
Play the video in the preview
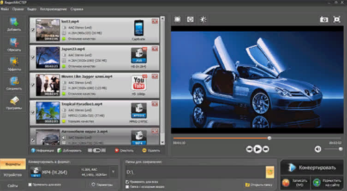pos(257,149)
